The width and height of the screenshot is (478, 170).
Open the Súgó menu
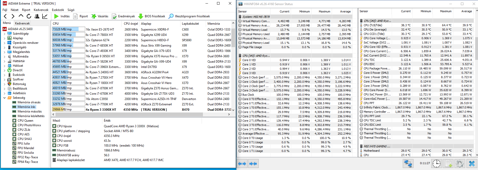pos(71,10)
